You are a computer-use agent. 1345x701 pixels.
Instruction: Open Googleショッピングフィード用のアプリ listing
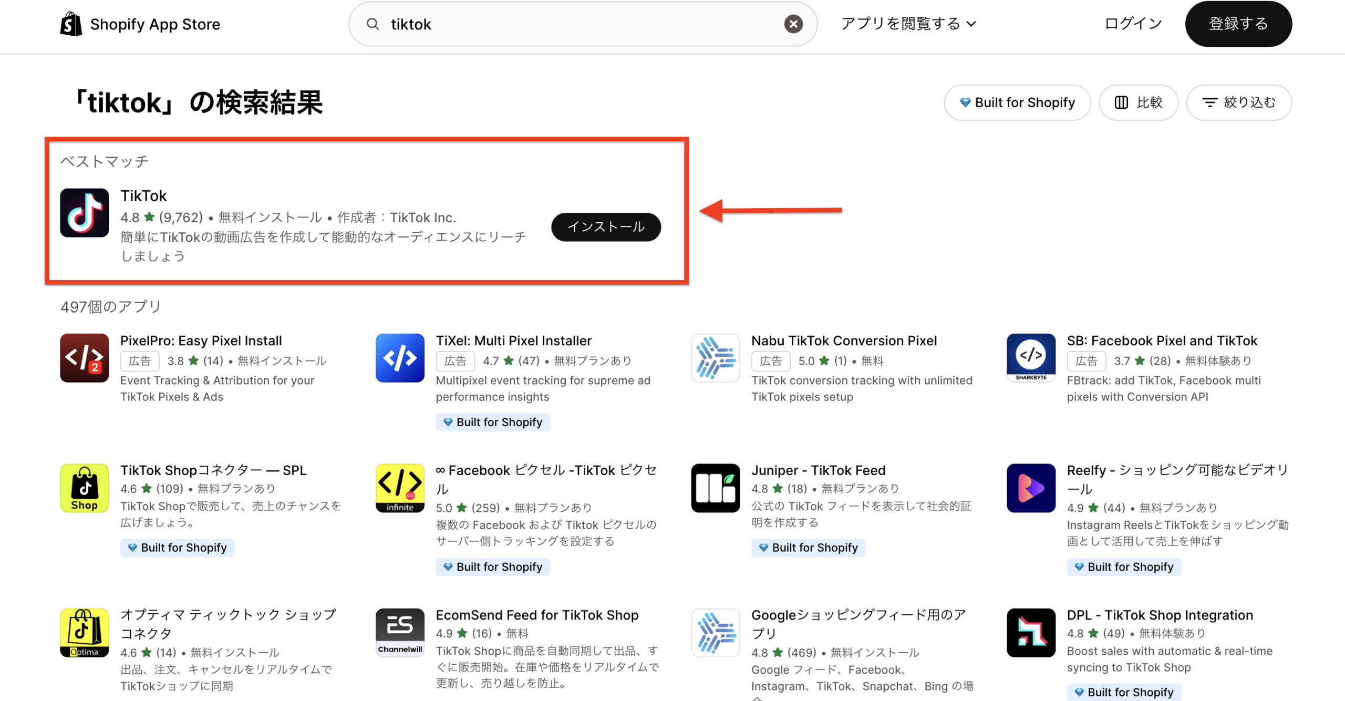coord(859,624)
